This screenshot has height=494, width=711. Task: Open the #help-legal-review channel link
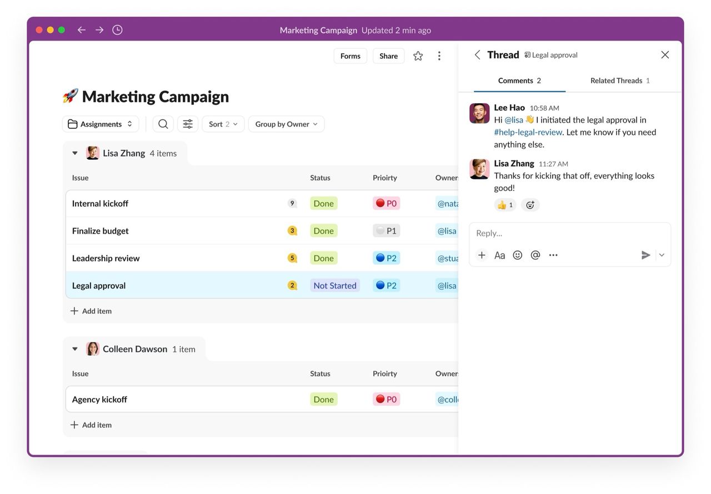tap(528, 132)
